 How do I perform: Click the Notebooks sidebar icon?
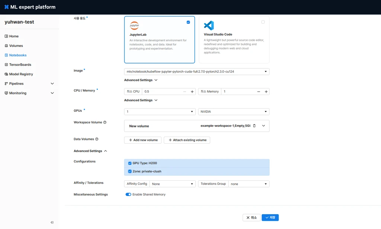[6, 55]
